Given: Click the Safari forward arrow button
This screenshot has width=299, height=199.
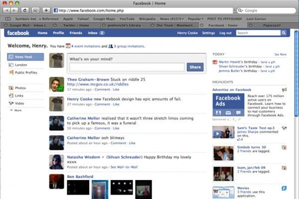Looking at the screenshot, I should click(14, 10).
